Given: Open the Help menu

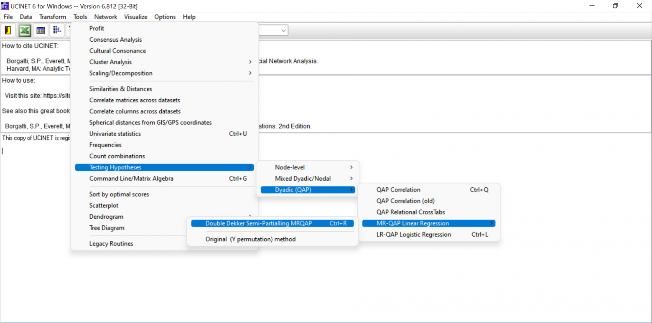Looking at the screenshot, I should pos(189,17).
